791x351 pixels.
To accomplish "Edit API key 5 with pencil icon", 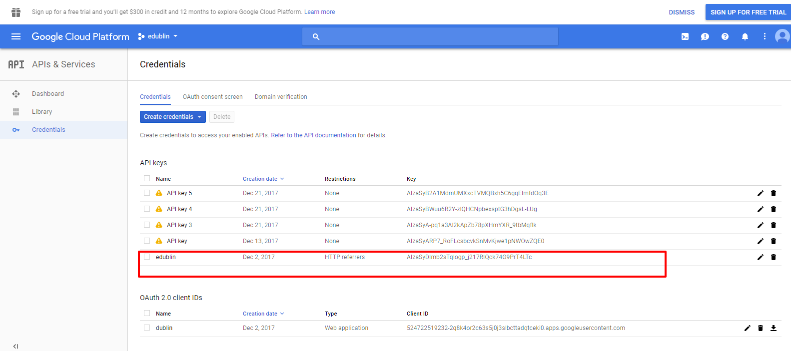I will coord(761,193).
